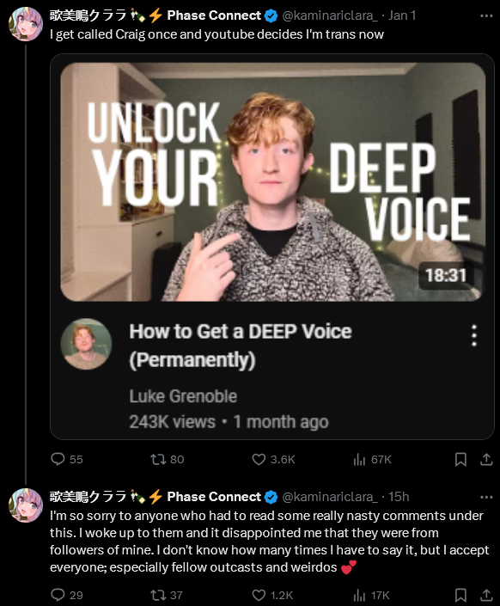Screen dimensions: 500x606
Task: Open the Unlock Your Deep Voice thumbnail
Action: pos(273,181)
